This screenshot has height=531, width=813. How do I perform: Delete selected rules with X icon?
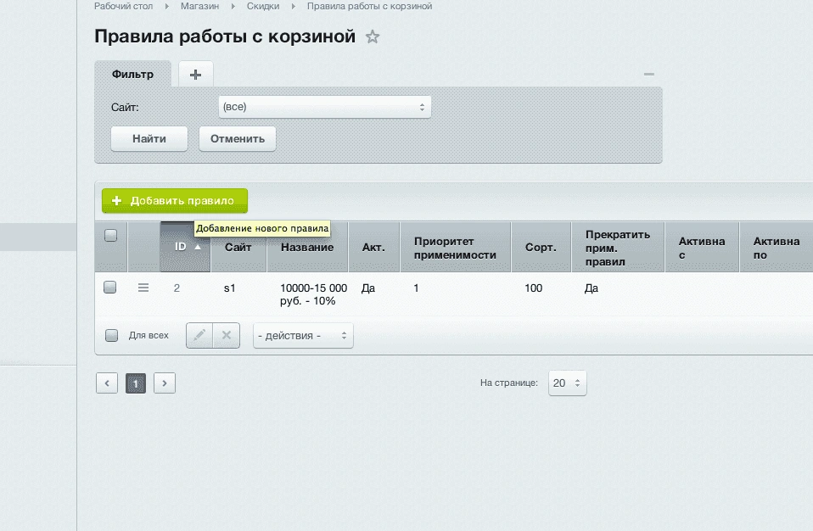227,335
